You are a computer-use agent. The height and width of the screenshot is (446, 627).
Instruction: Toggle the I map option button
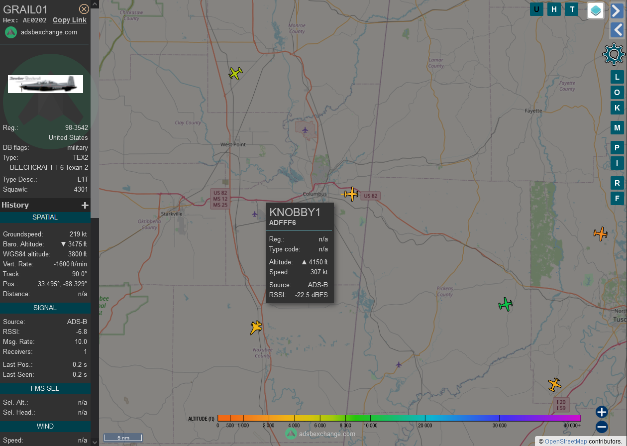(x=617, y=163)
